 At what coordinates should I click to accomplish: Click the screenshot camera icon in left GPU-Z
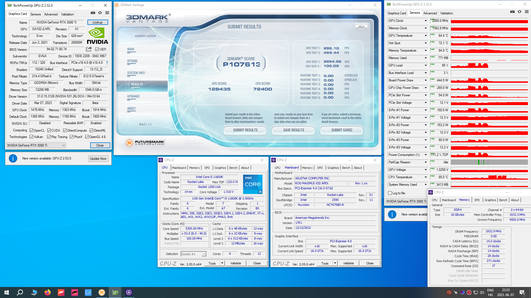coord(93,13)
